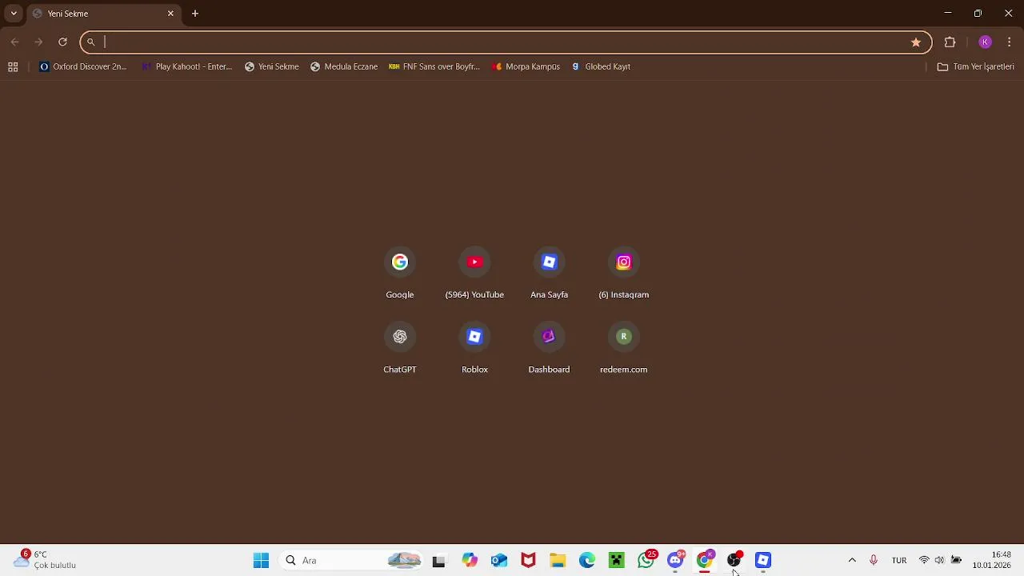Select the Yeni Sekme tab
This screenshot has height=576, width=1024.
pos(104,14)
